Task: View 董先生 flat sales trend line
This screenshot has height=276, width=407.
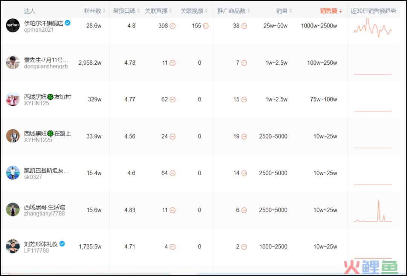Action: [372, 74]
